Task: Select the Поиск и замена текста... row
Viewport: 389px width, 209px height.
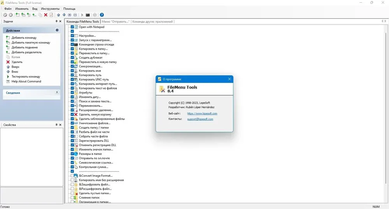Action: (x=95, y=101)
